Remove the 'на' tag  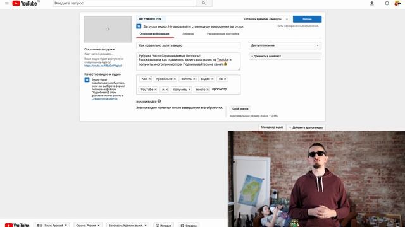coord(225,79)
